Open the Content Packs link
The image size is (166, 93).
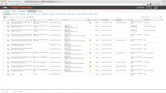(63, 14)
